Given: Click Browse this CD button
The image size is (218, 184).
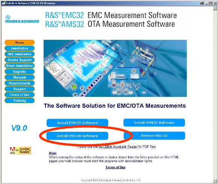Looking at the screenshot, I should click(x=154, y=136).
